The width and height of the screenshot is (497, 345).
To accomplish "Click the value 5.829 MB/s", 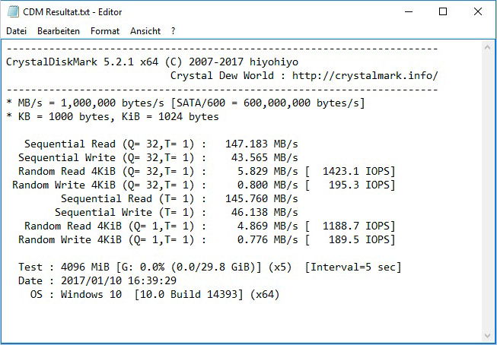I will (x=268, y=171).
